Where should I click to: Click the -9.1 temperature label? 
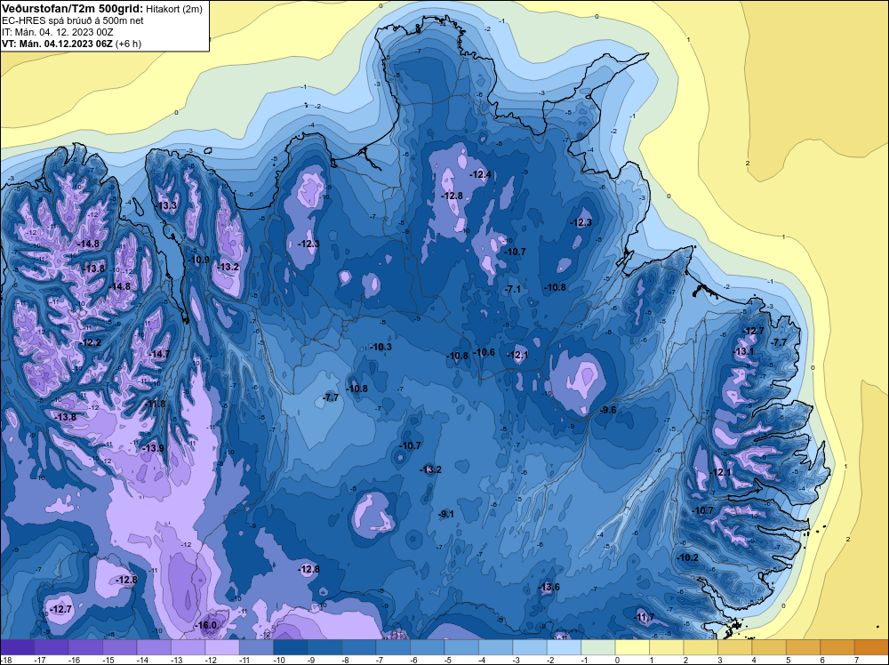pos(447,514)
